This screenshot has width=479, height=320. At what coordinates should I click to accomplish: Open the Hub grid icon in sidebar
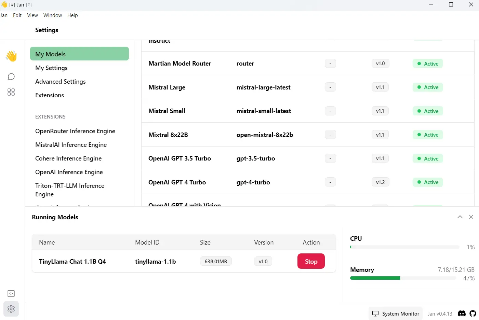click(11, 92)
